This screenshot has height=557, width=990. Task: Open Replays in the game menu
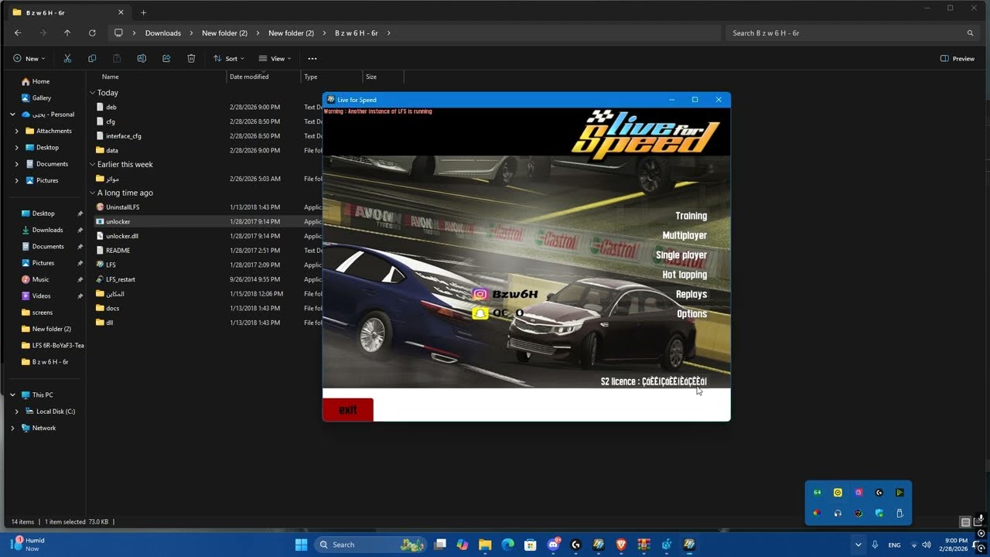tap(691, 294)
